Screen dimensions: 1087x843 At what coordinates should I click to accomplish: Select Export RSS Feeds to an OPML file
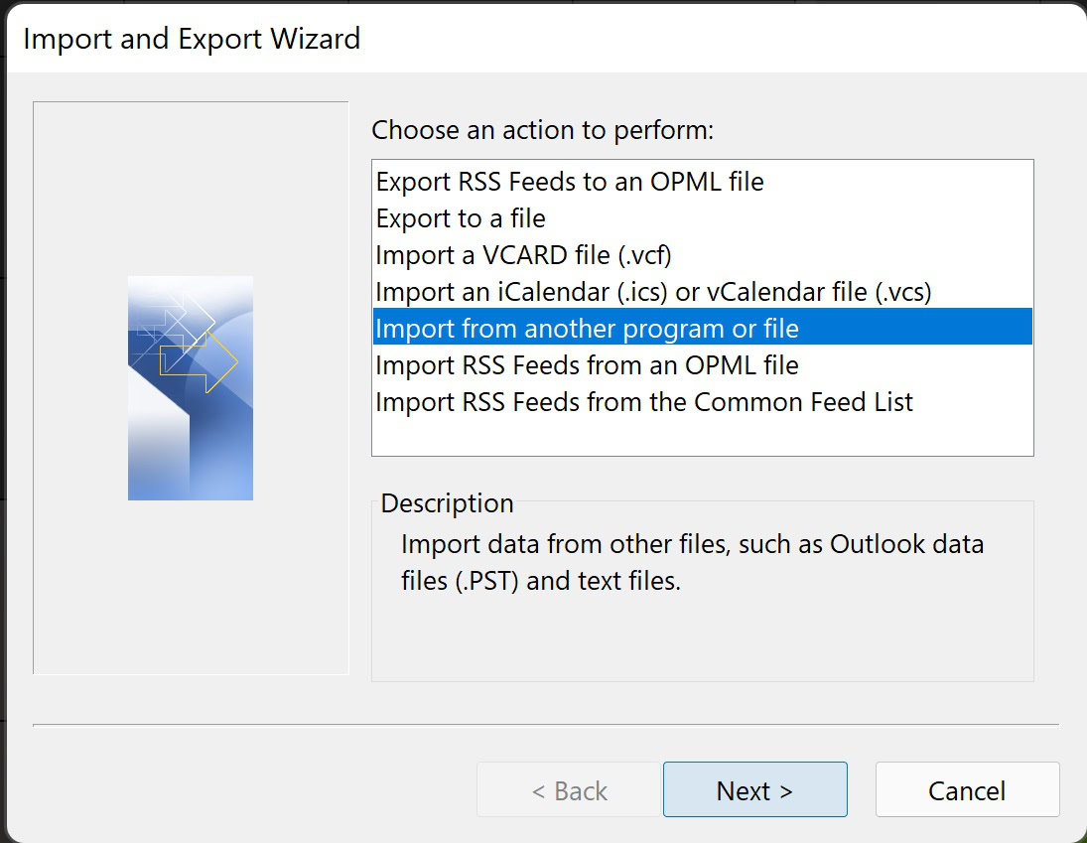[570, 182]
